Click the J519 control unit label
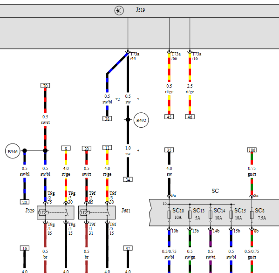 point(140,10)
